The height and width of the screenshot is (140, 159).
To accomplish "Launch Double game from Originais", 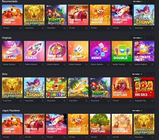I will 122,51.
